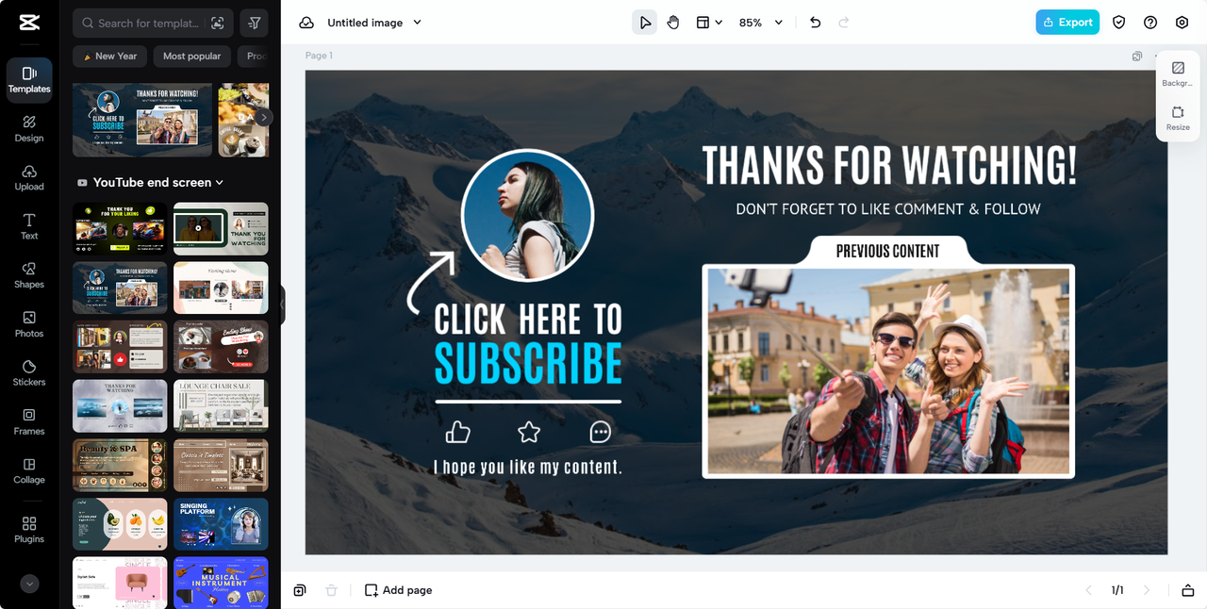Undo the last action

click(x=816, y=23)
